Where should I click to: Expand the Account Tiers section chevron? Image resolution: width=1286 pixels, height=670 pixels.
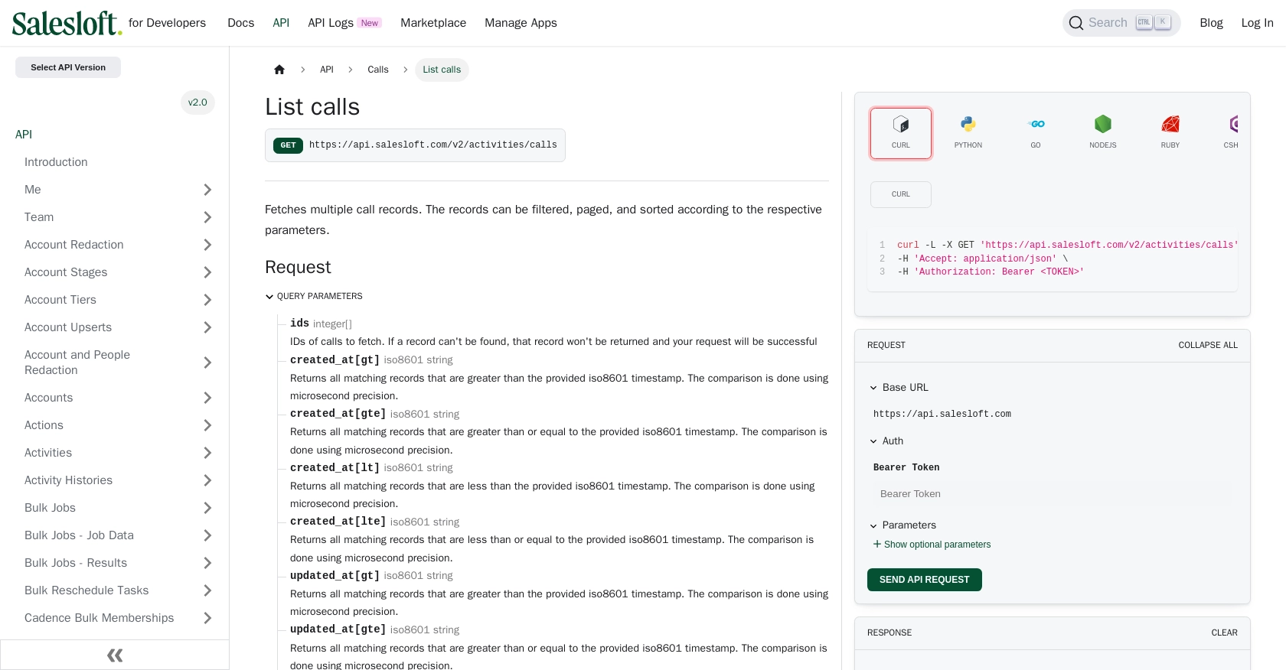207,300
